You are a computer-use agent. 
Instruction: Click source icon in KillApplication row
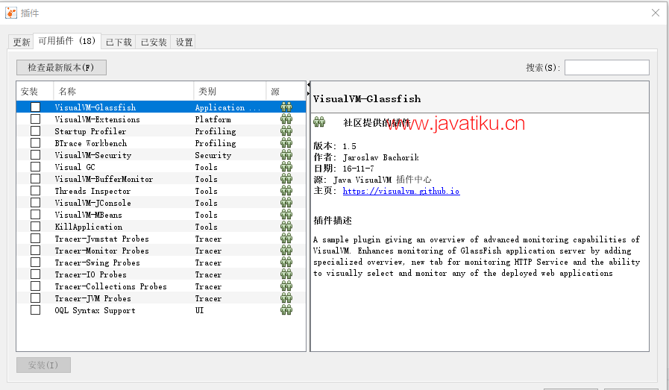coord(286,227)
